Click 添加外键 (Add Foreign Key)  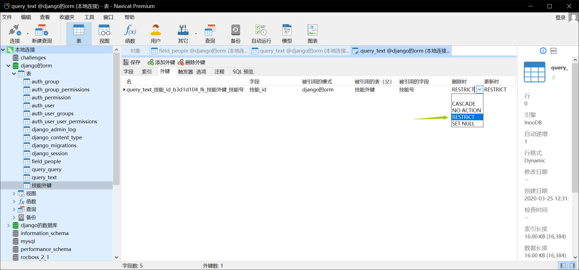(161, 62)
